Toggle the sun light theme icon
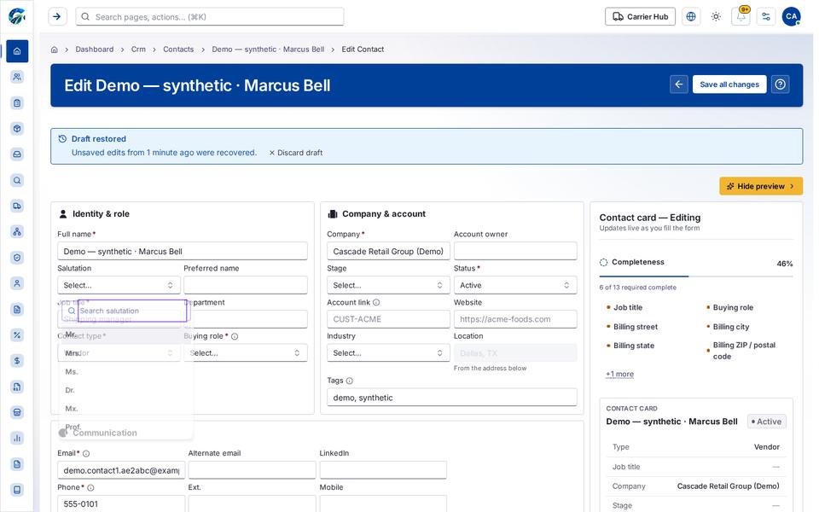Screen dimensions: 819x512 point(716,17)
